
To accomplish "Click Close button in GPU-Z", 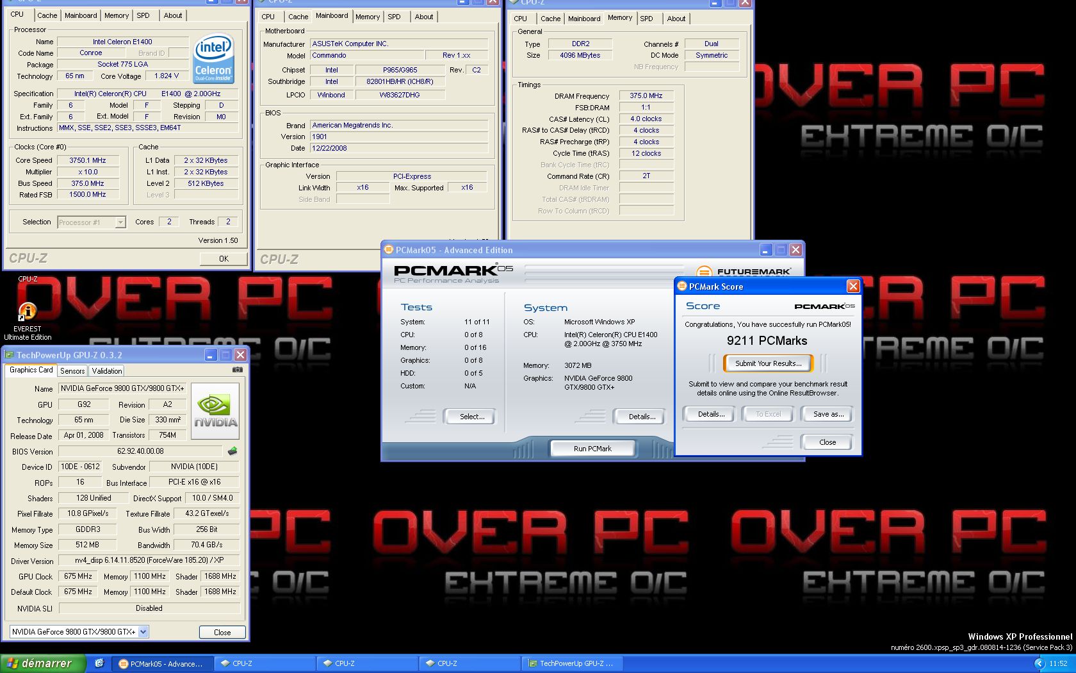I will click(222, 632).
